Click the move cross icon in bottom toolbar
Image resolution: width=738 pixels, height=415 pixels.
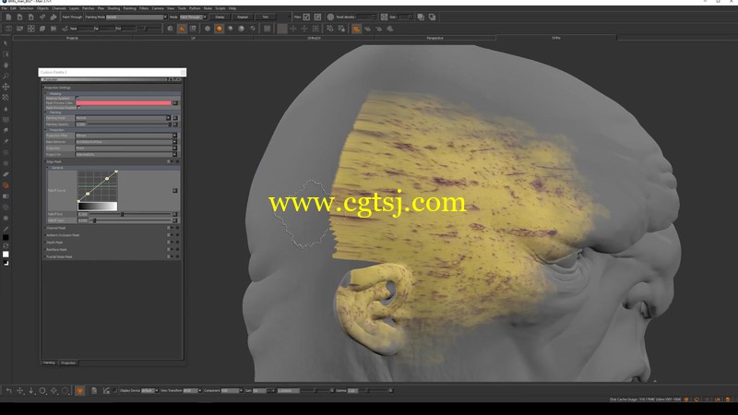click(19, 390)
